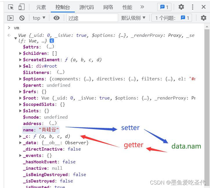Click the $parent: undefined row
The width and height of the screenshot is (210, 188).
pos(47,85)
